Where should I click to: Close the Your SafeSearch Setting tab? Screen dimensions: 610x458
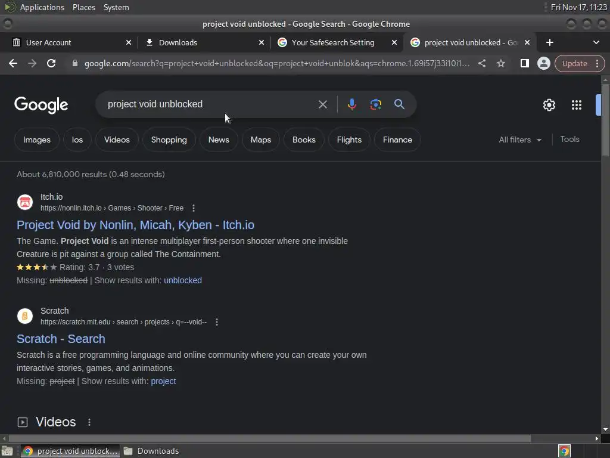[394, 42]
